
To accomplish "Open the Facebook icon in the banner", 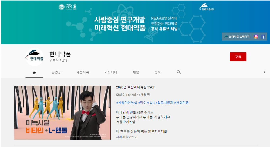I will click(x=263, y=37).
